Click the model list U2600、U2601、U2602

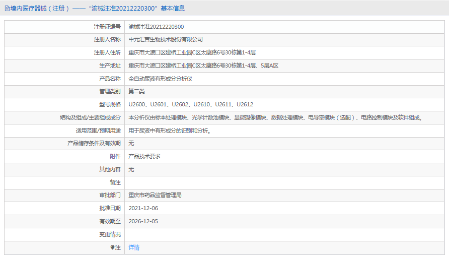coord(191,105)
